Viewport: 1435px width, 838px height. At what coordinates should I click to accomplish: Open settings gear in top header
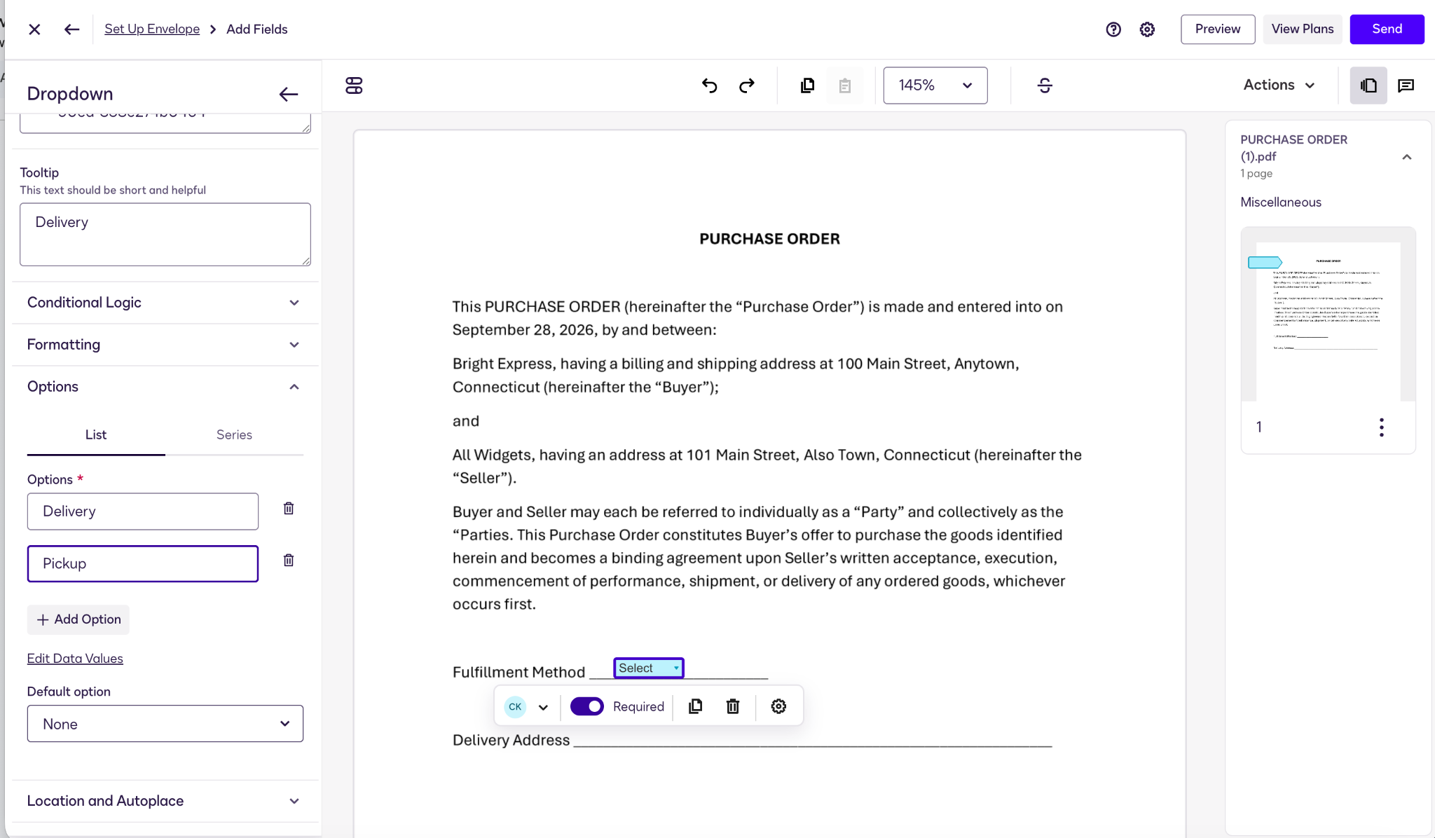click(1147, 29)
